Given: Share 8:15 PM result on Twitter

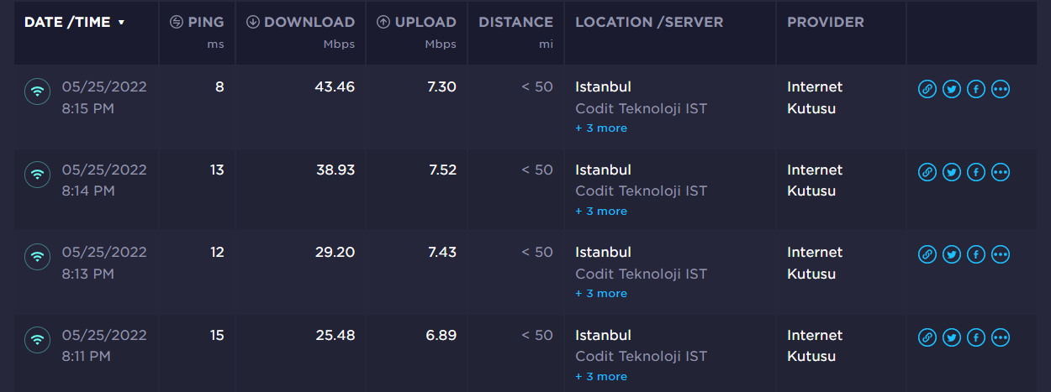Looking at the screenshot, I should pyautogui.click(x=951, y=89).
